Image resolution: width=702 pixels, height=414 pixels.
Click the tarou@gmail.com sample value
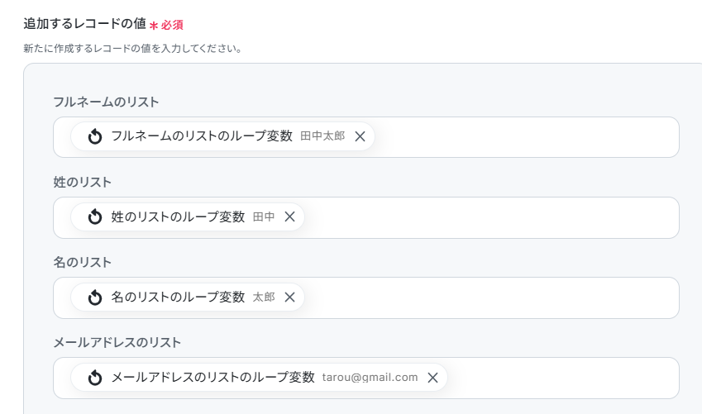pos(370,377)
